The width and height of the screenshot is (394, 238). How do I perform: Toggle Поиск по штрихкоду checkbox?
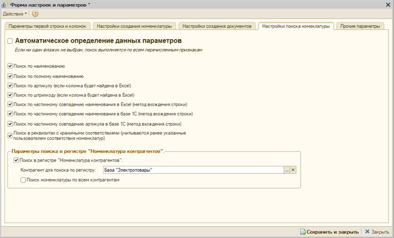pyautogui.click(x=10, y=95)
